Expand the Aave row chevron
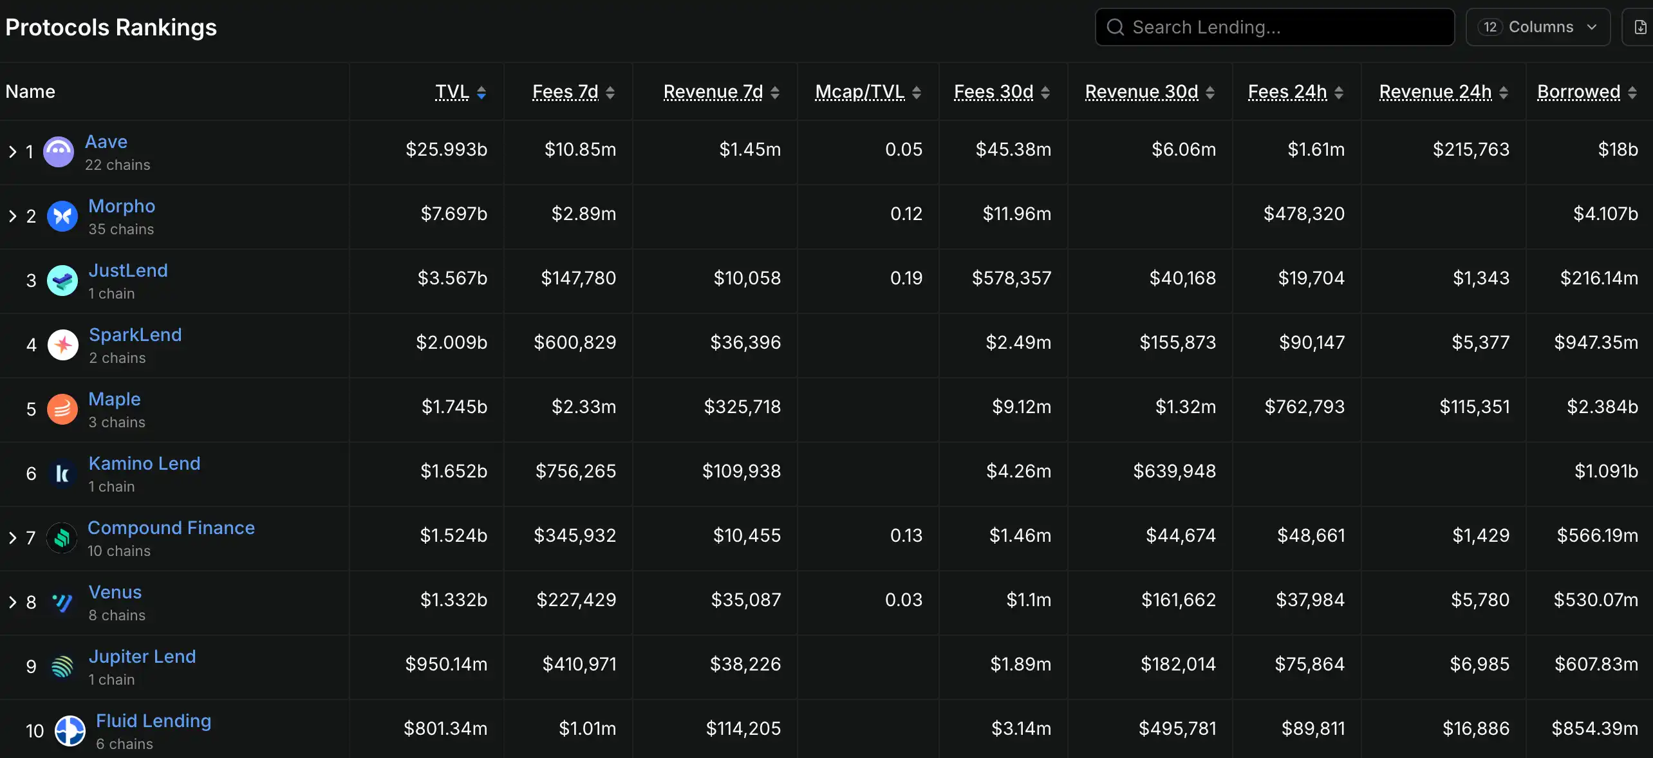Viewport: 1653px width, 758px height. (12, 152)
